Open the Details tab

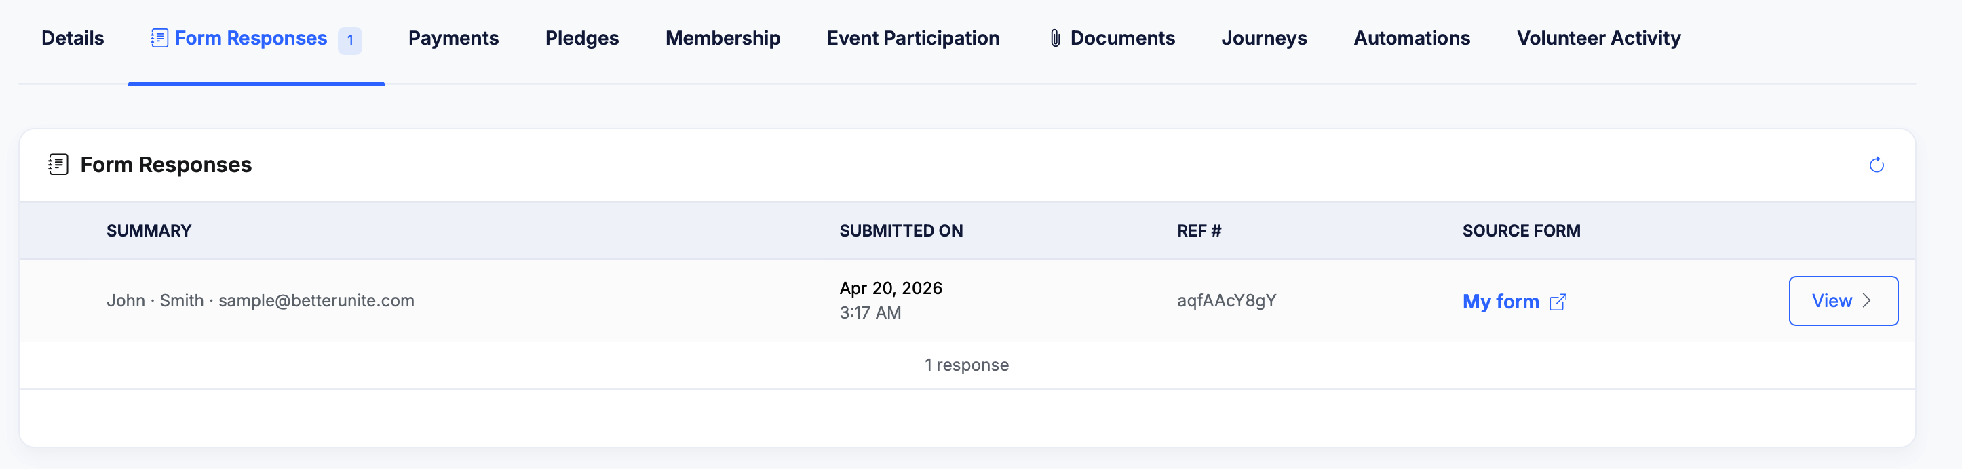(x=73, y=38)
